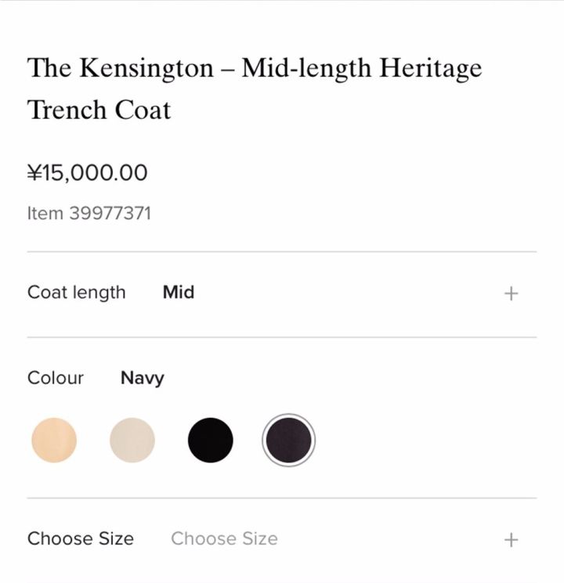Click the 'Mid' coat length value

click(x=179, y=293)
